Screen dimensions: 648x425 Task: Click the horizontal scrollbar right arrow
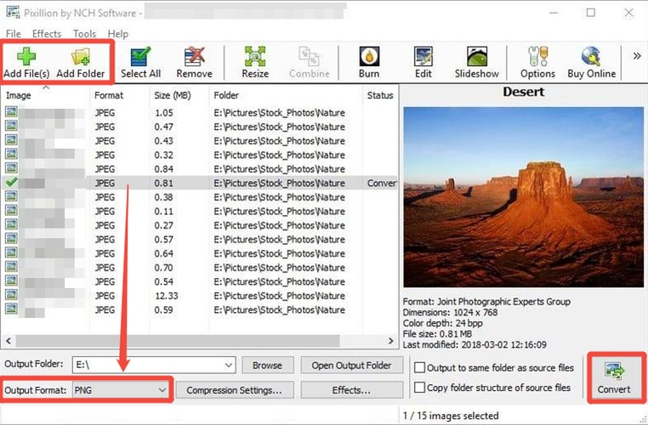click(x=391, y=341)
